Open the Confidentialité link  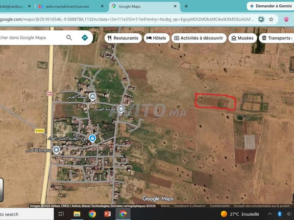pyautogui.click(x=220, y=206)
